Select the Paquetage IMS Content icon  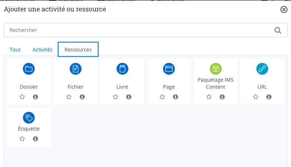pos(216,69)
